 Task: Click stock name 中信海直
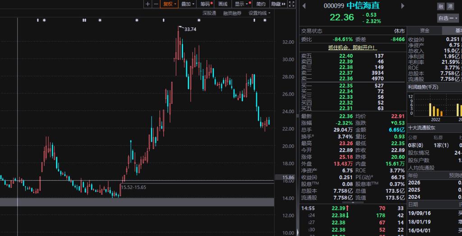pos(363,5)
